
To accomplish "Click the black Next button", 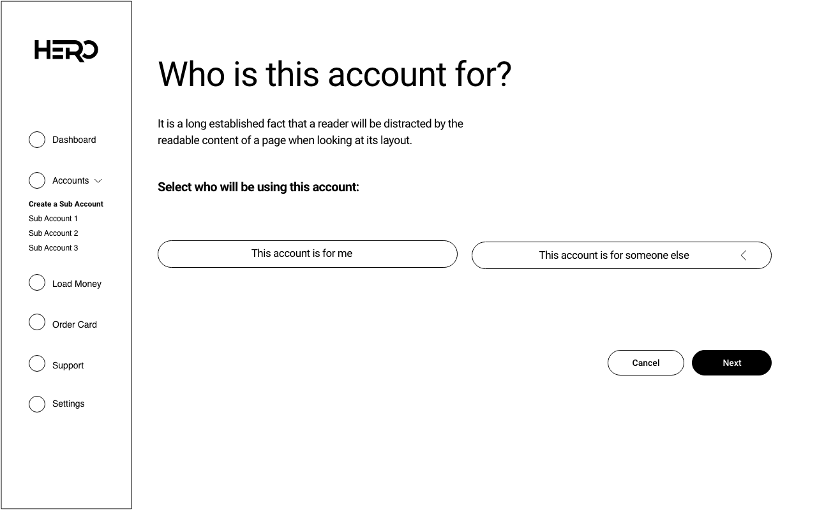I will pos(731,363).
